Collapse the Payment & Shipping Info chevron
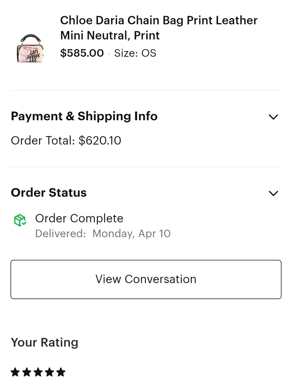This screenshot has height=389, width=292. pyautogui.click(x=273, y=117)
